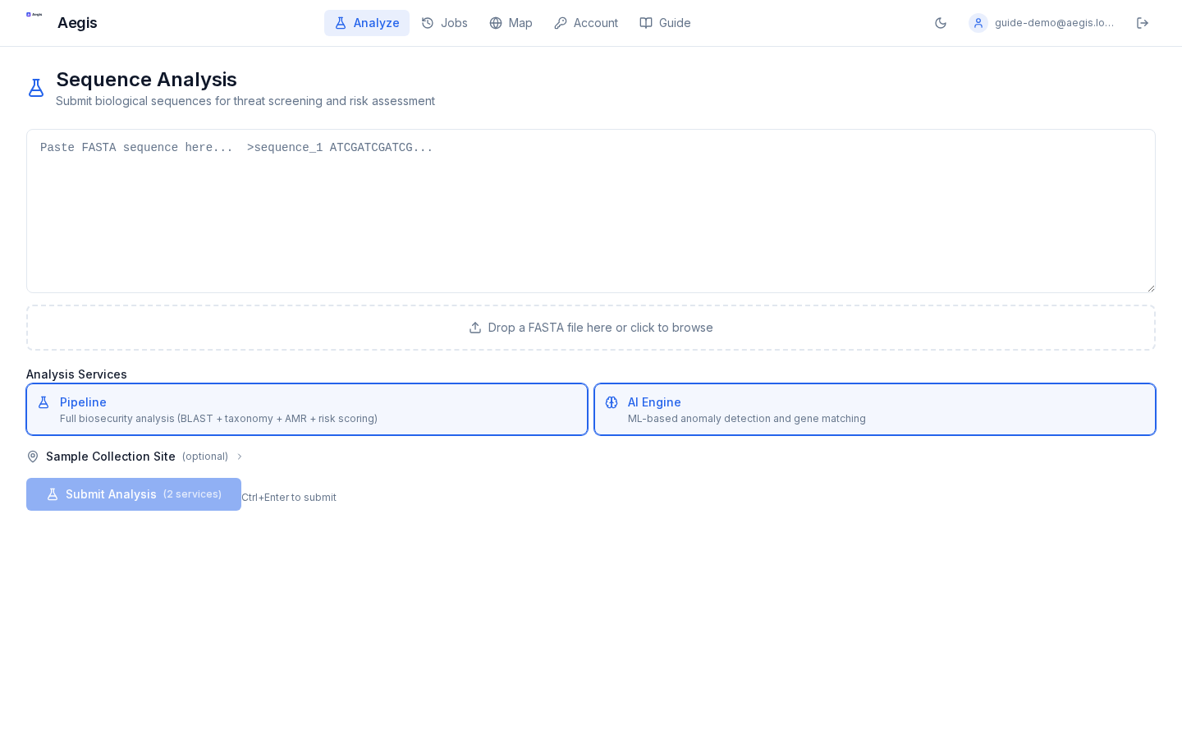
Task: Click the Submit Analysis button
Action: [x=134, y=494]
